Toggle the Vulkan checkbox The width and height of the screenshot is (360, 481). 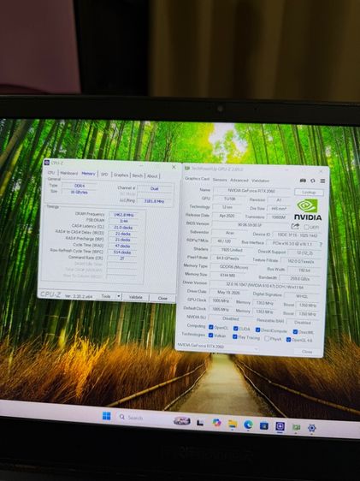point(210,335)
